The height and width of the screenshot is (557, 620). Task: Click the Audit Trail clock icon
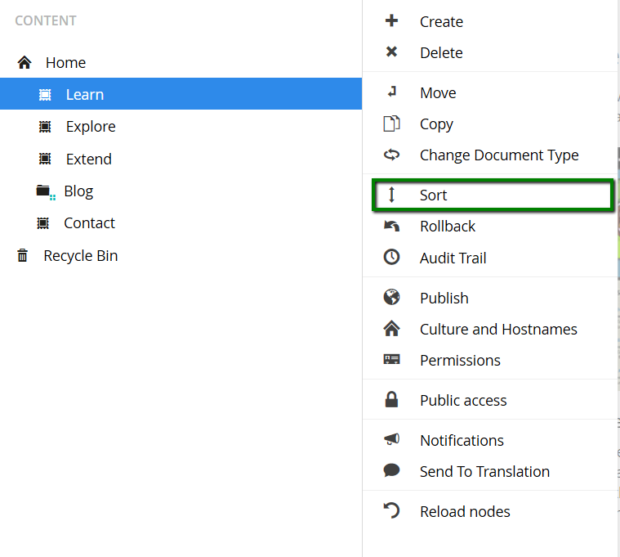(391, 258)
